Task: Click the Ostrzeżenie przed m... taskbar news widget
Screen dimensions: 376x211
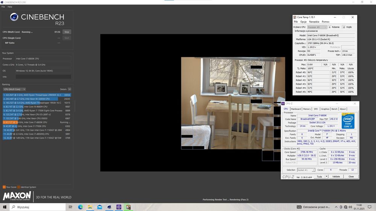Action: click(313, 207)
